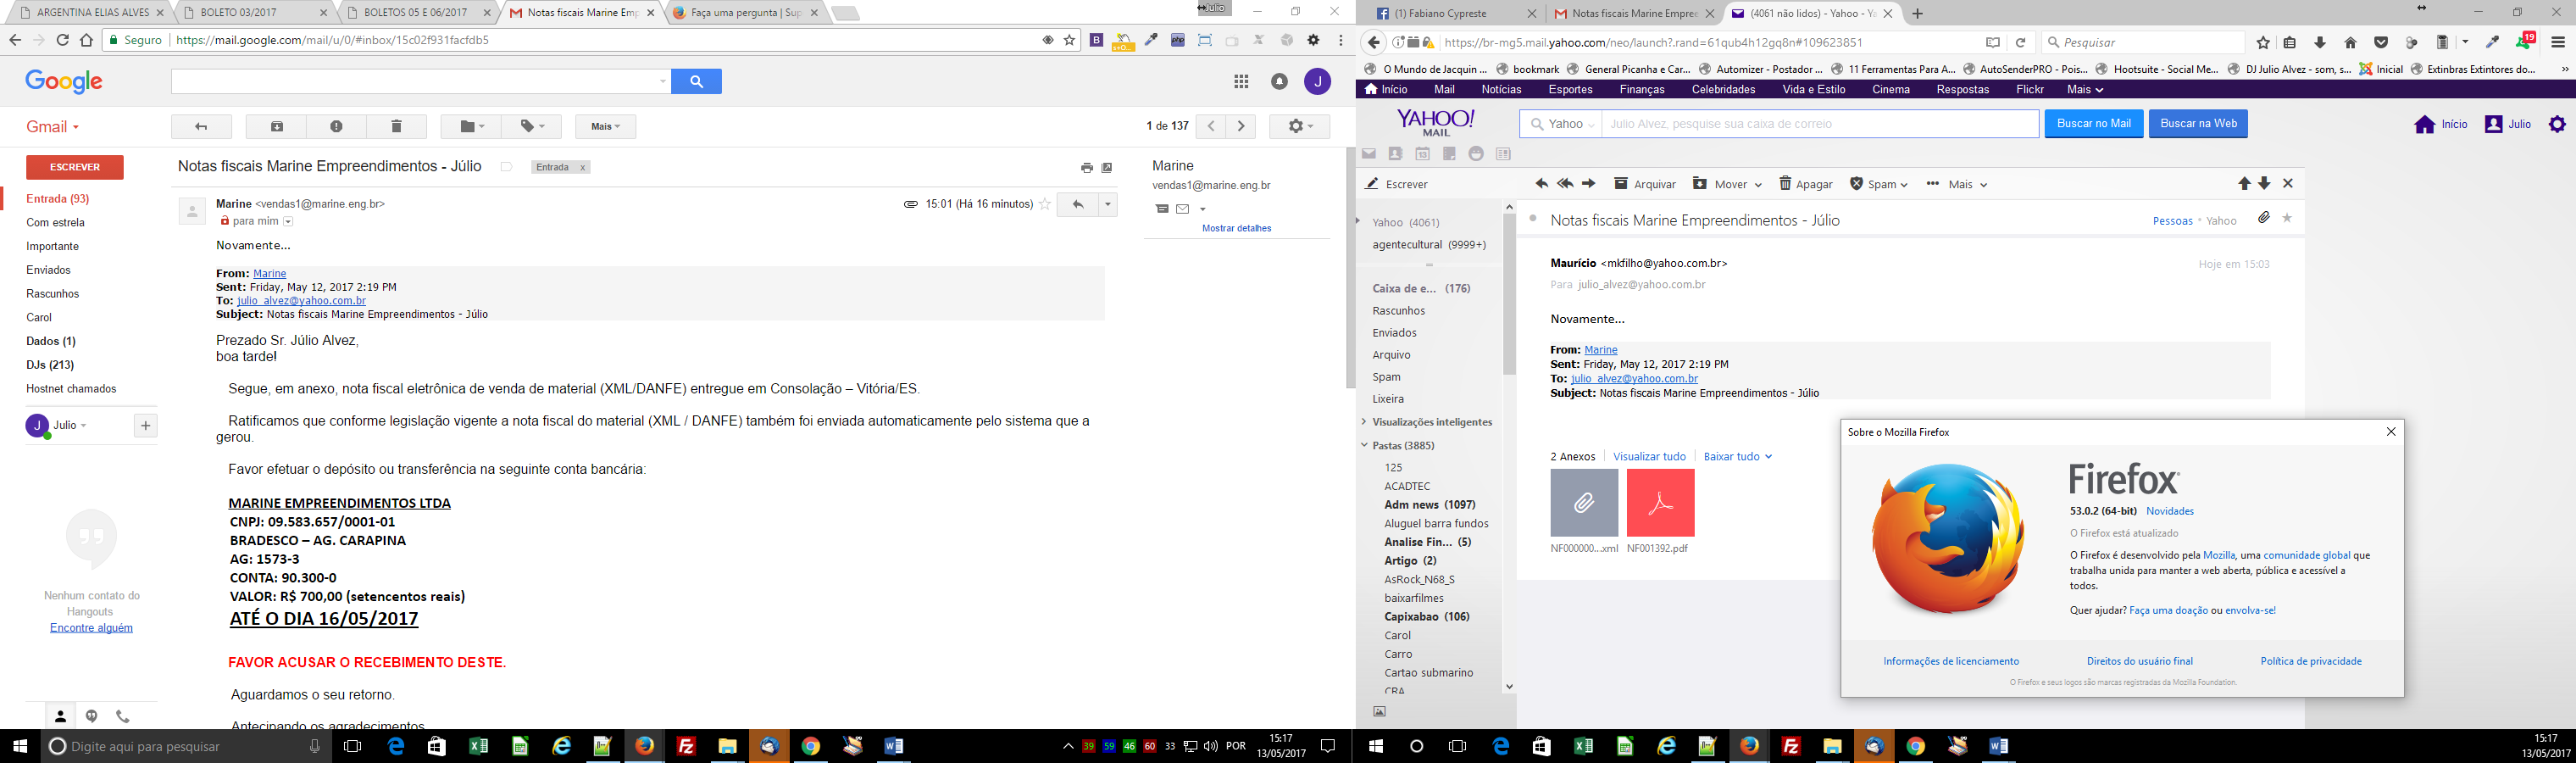
Task: Go to the older Gmail conversation arrow
Action: (x=1241, y=126)
